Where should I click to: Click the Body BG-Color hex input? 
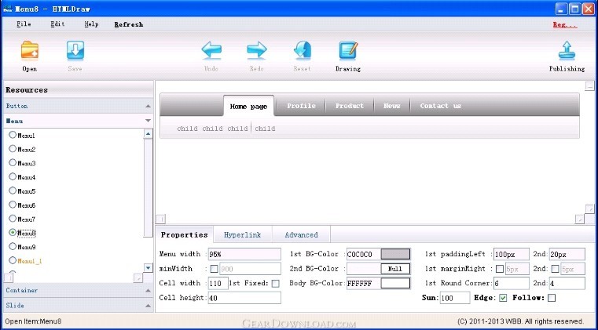[364, 283]
